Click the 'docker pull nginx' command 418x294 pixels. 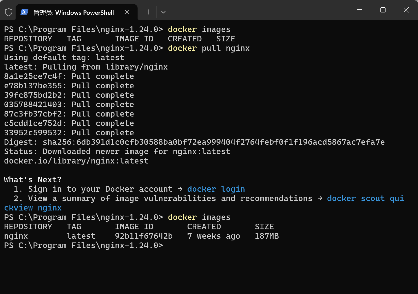click(209, 48)
